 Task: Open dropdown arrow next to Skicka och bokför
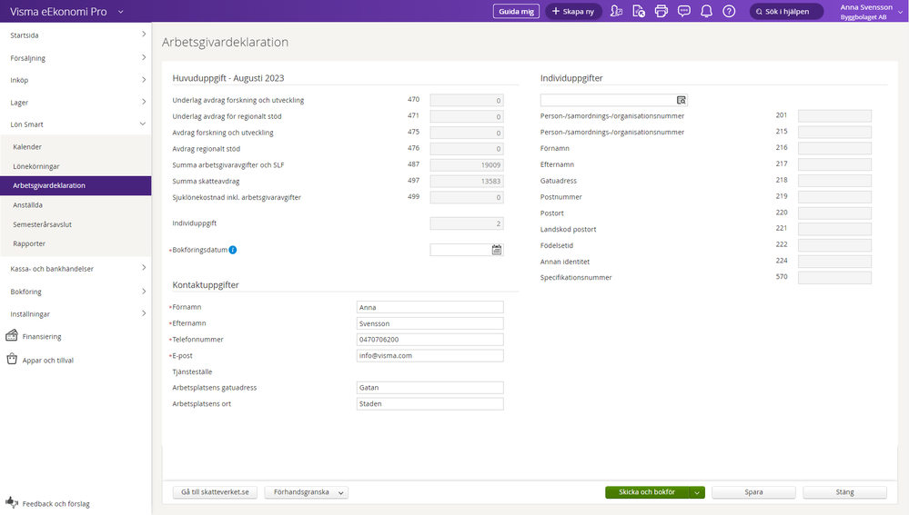(697, 492)
